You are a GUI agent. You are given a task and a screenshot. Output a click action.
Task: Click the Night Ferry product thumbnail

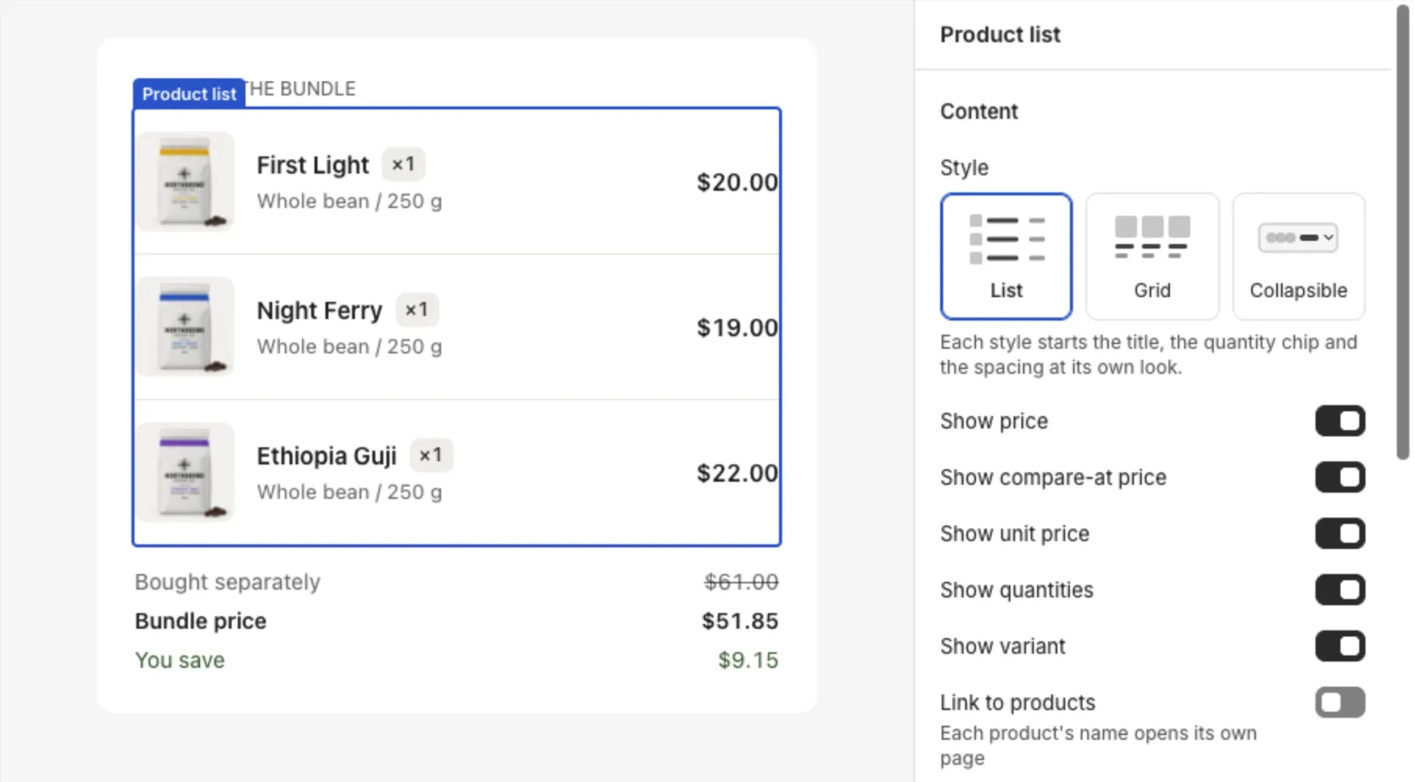coord(185,327)
